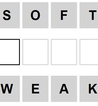
Task: Click the first letter of WEAK
Action: click(10, 89)
